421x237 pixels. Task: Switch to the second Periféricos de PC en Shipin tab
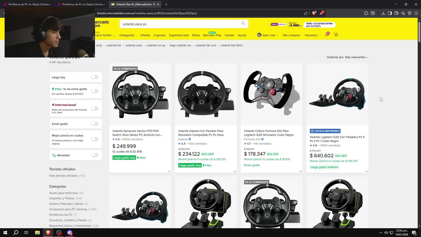click(x=81, y=4)
